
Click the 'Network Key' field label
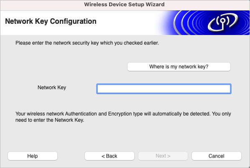tap(52, 88)
